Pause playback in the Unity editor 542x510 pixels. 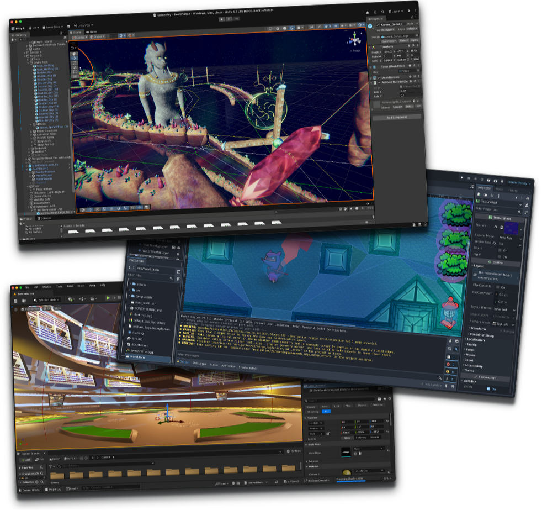coord(229,19)
